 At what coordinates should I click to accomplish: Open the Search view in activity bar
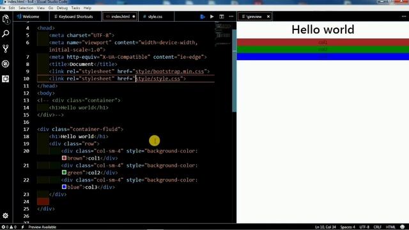tap(6, 33)
